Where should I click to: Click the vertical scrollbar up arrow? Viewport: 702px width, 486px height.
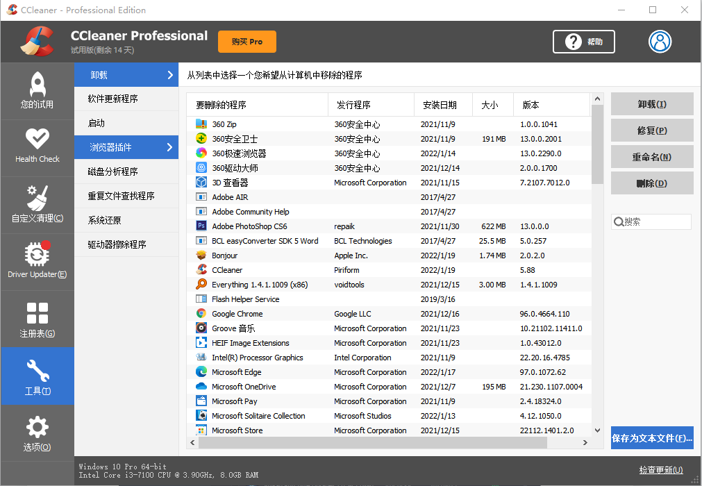click(x=597, y=99)
